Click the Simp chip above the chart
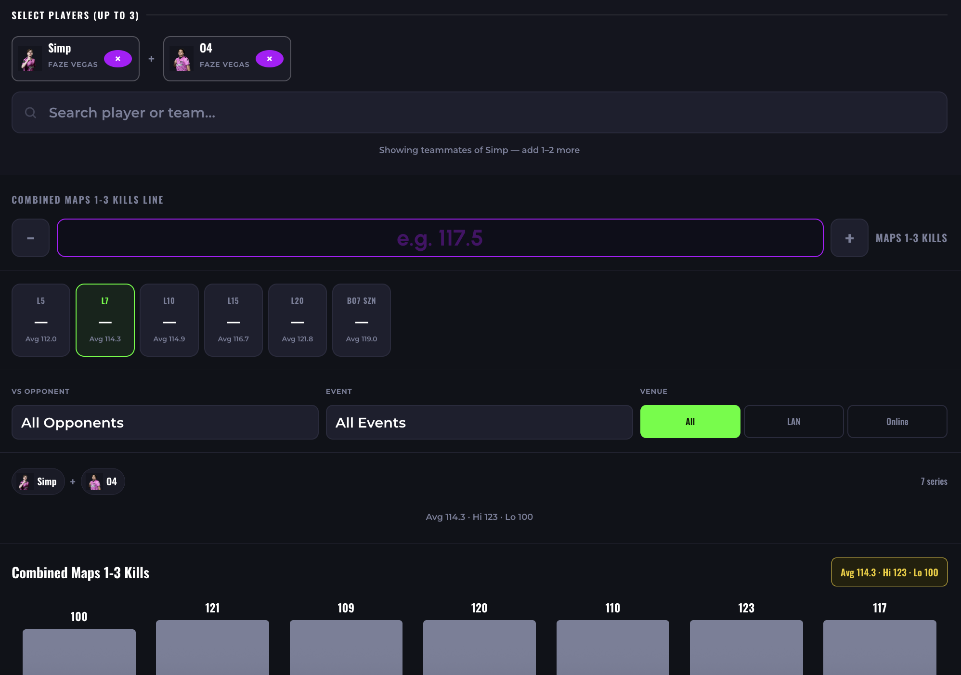Viewport: 961px width, 675px height. 39,481
